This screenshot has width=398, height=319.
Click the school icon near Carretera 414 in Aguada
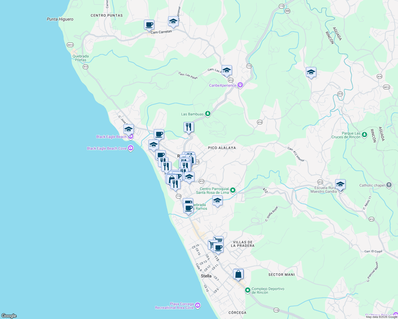click(x=311, y=72)
